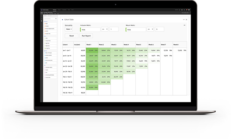Select the Feb 19 - Feb 25 cohort row label

68,87
